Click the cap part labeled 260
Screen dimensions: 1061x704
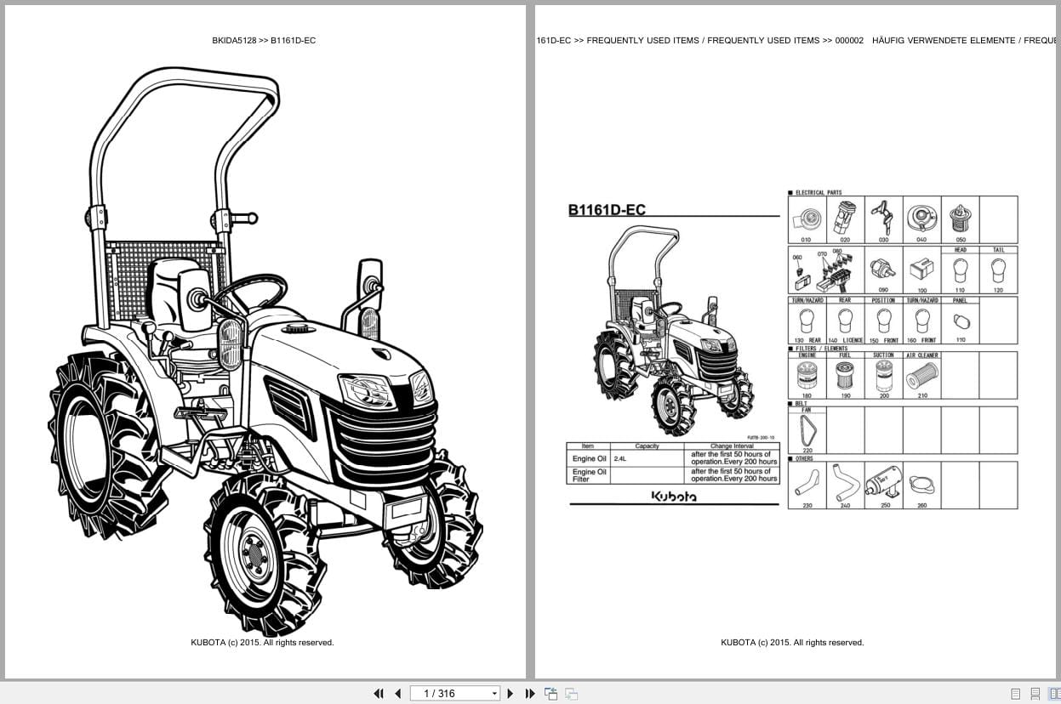921,486
